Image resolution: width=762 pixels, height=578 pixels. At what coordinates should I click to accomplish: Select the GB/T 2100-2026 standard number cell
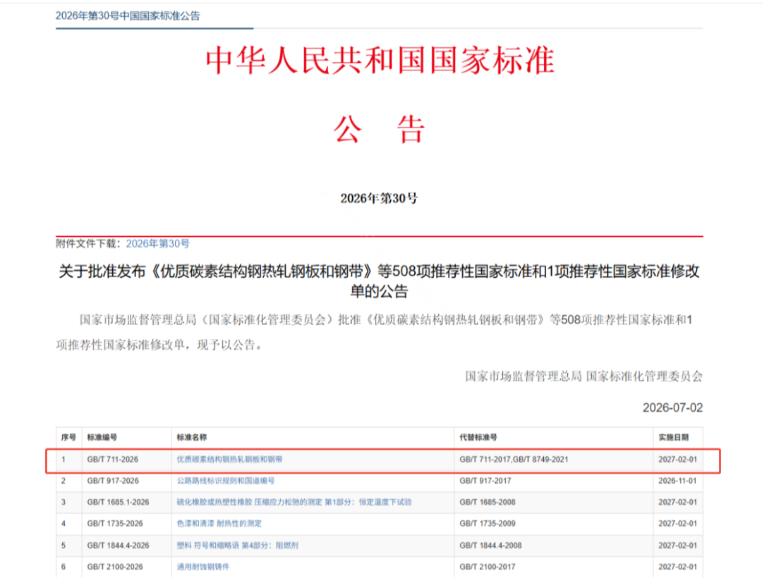115,566
